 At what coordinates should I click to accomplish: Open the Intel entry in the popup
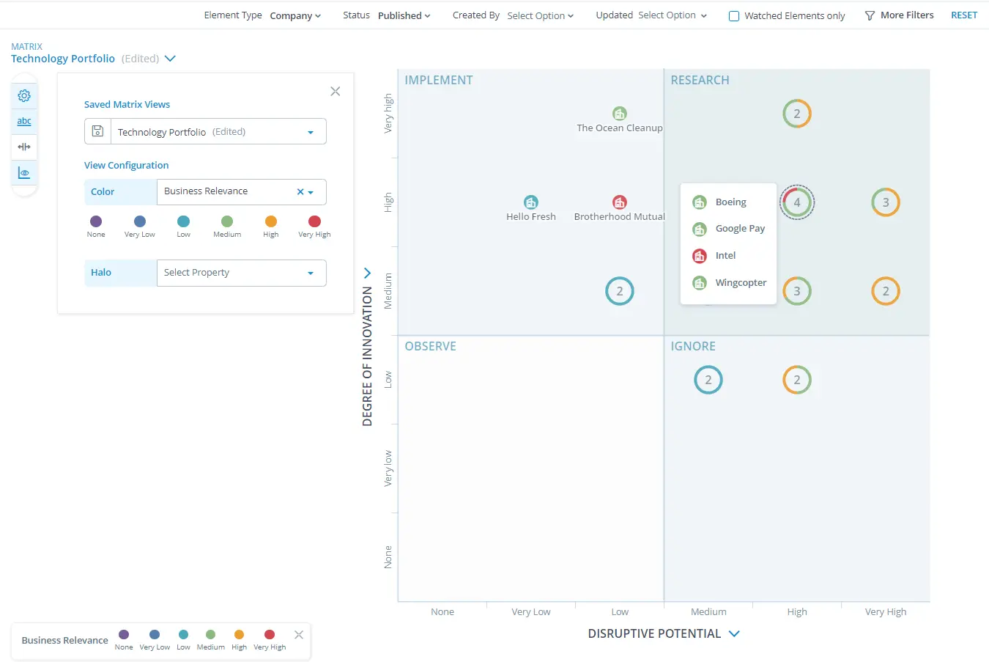click(x=728, y=256)
